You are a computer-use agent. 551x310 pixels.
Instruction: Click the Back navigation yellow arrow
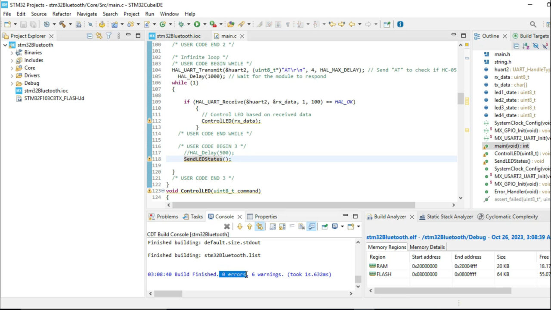[x=352, y=24]
